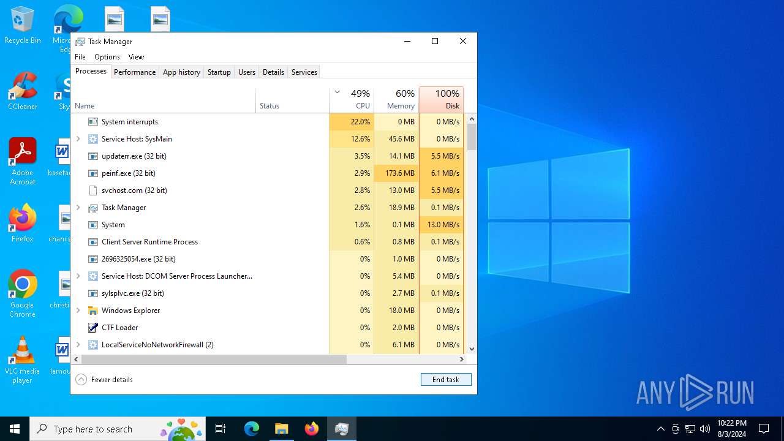Launch Firefox from taskbar
The height and width of the screenshot is (441, 784).
click(x=312, y=429)
